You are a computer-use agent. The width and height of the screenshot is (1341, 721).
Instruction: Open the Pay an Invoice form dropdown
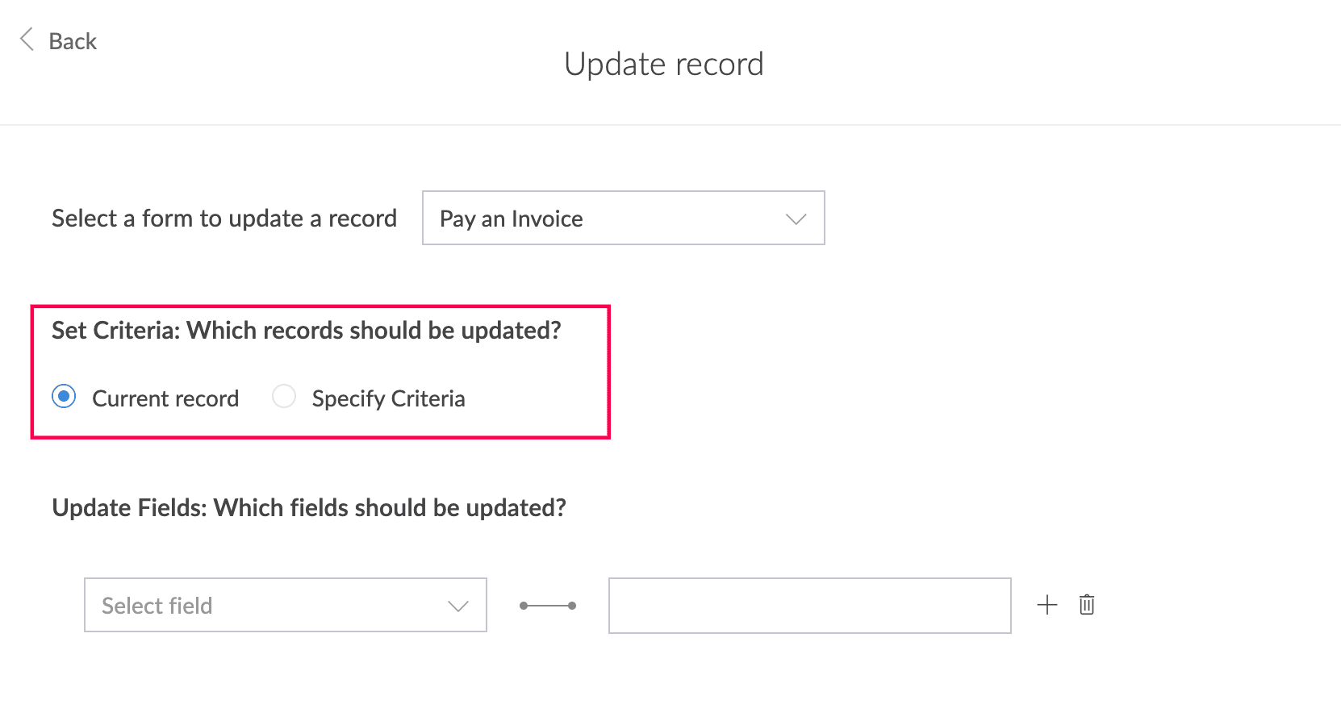(x=624, y=218)
